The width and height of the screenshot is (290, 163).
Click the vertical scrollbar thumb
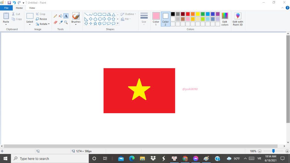coord(288,79)
